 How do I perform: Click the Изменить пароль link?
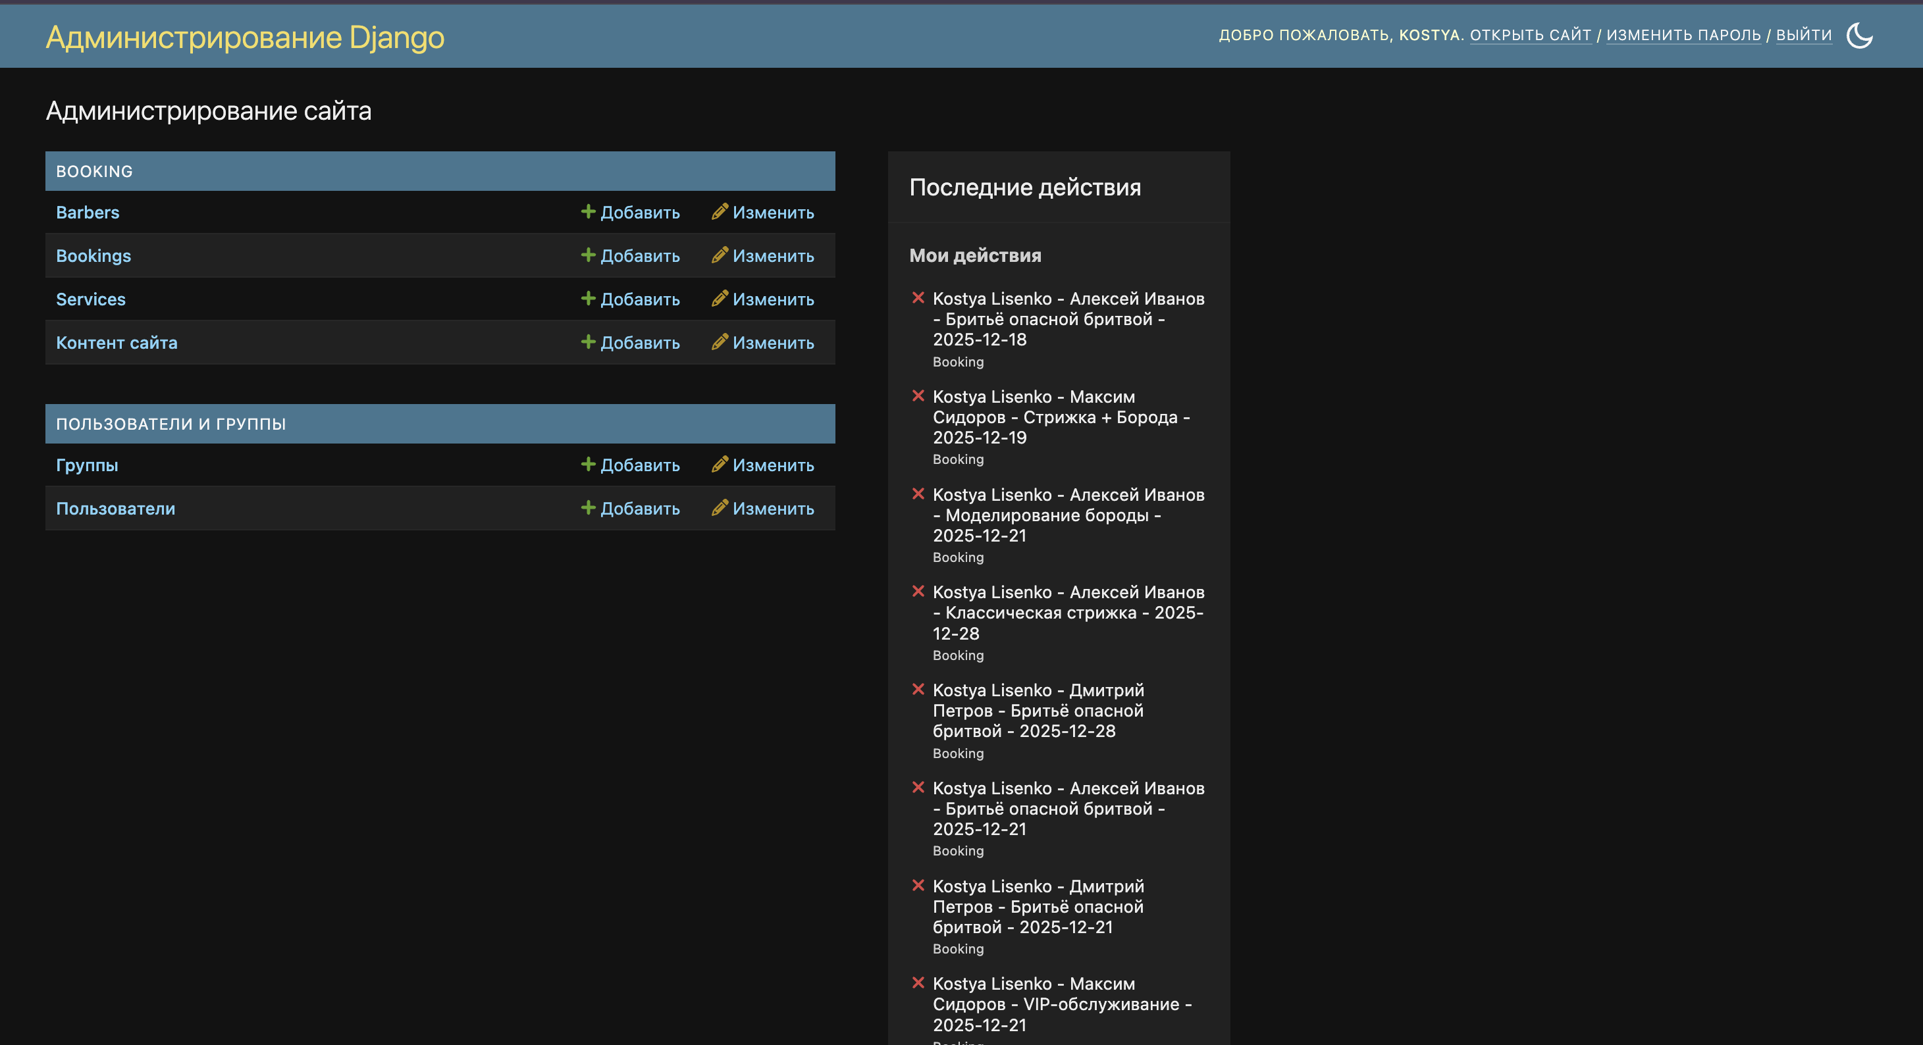coord(1683,35)
